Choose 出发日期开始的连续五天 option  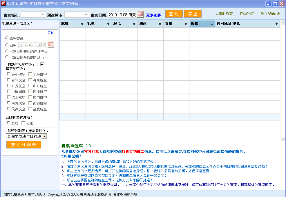[7, 57]
